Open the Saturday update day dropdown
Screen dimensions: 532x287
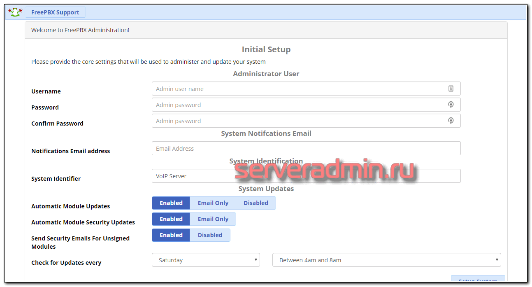point(206,260)
